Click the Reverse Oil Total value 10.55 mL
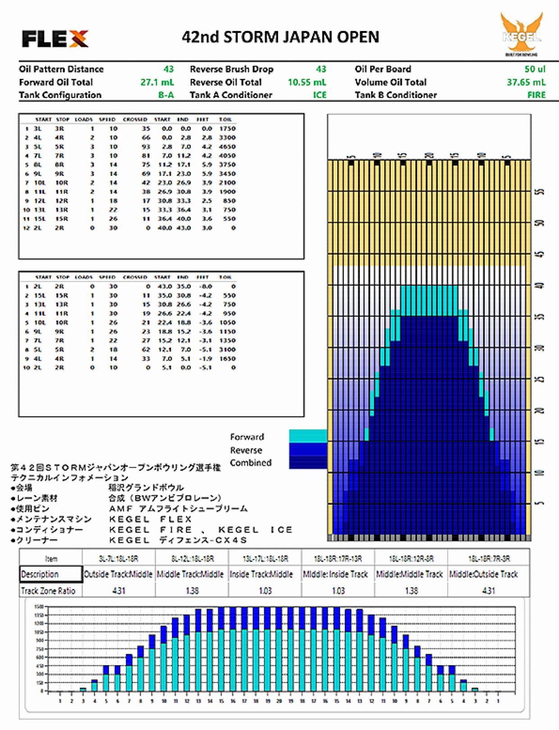The width and height of the screenshot is (559, 730). (x=307, y=82)
